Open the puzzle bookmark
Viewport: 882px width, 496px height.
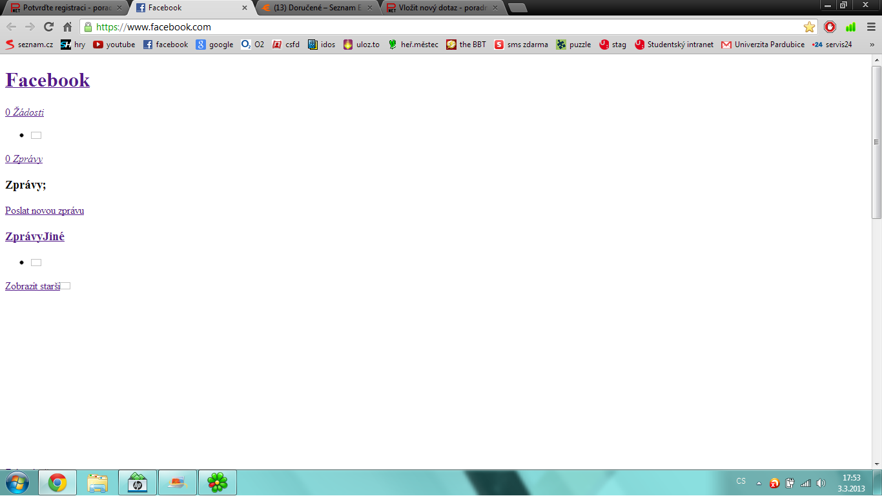tap(573, 45)
